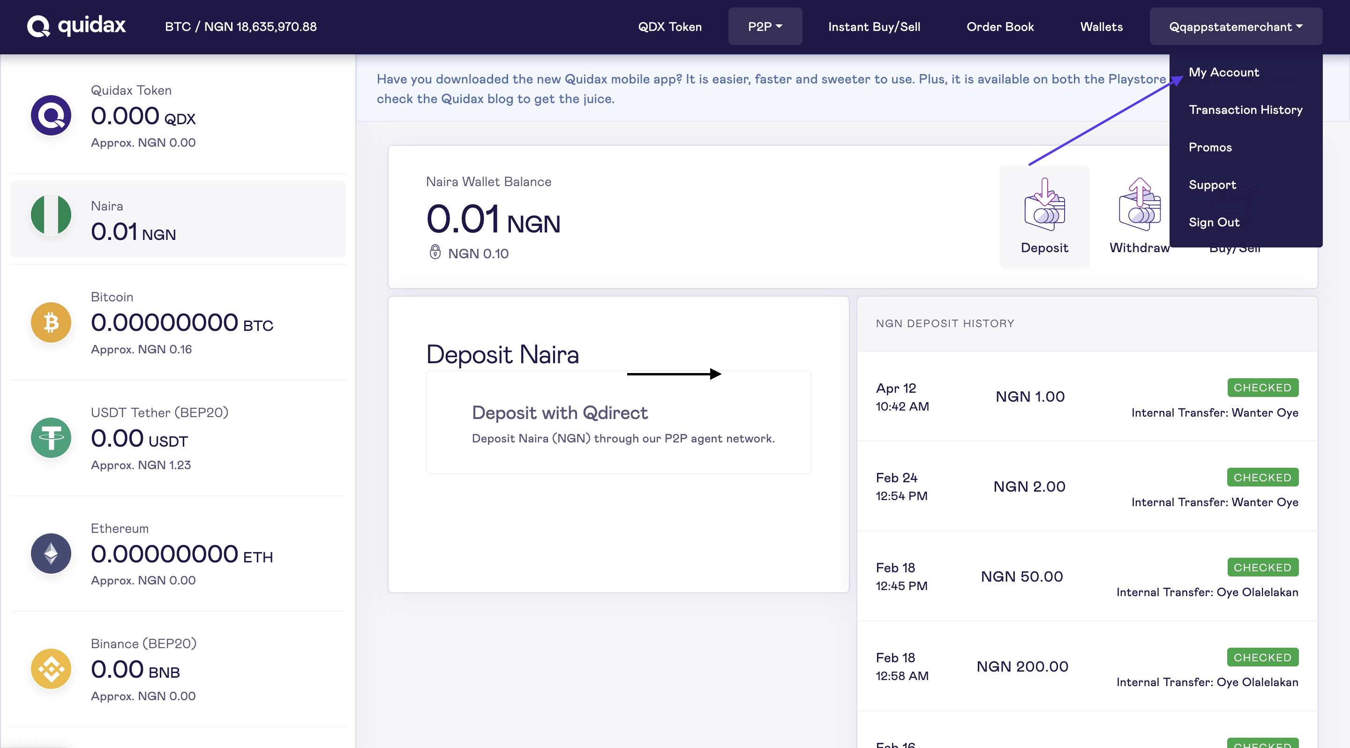Select the Naira flag icon
Image resolution: width=1350 pixels, height=748 pixels.
point(51,215)
